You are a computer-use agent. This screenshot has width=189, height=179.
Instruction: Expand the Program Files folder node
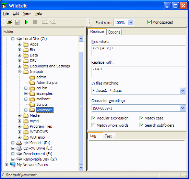tap(19, 126)
